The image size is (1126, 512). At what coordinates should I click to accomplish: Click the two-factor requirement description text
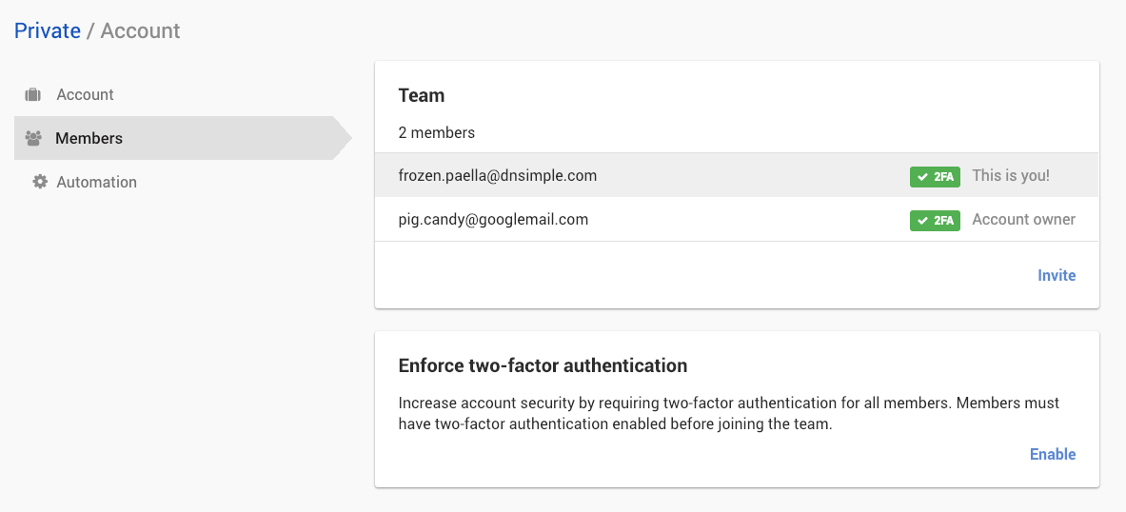(728, 414)
